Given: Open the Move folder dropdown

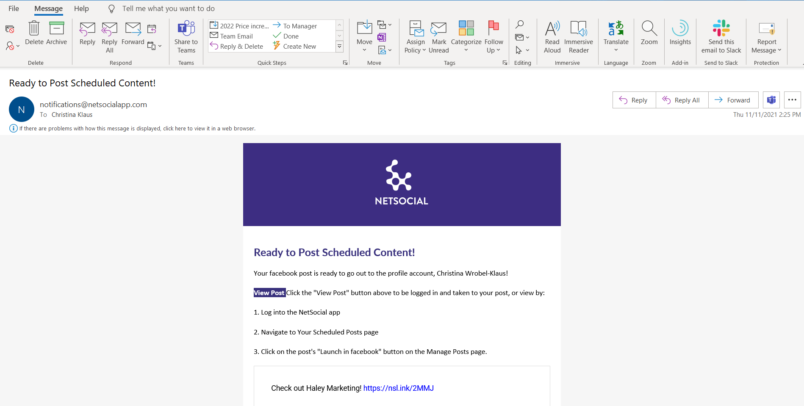Looking at the screenshot, I should click(364, 37).
